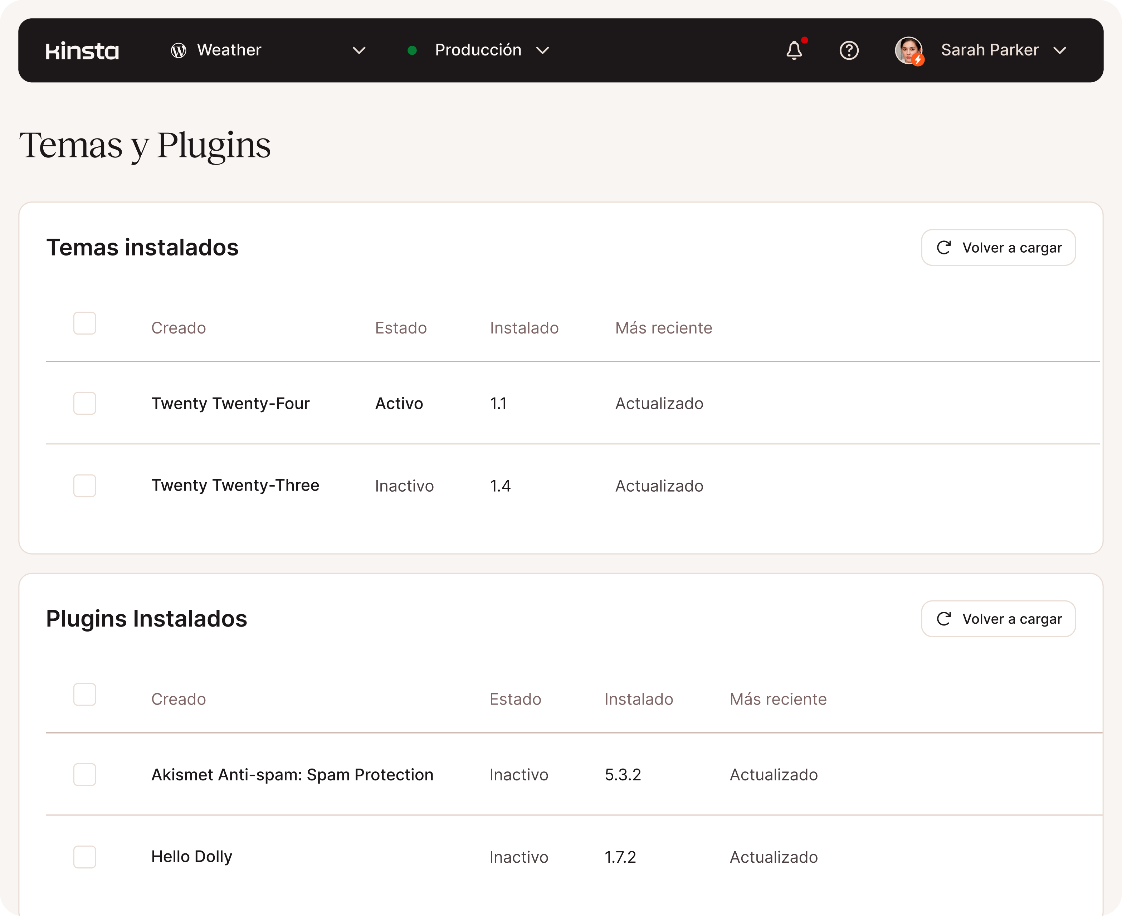
Task: Click the Twenty Twenty-Four theme name
Action: click(x=230, y=404)
